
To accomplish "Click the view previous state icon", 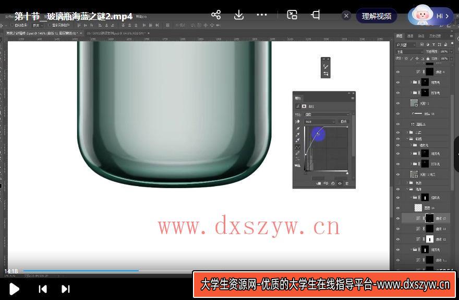I will (326, 183).
